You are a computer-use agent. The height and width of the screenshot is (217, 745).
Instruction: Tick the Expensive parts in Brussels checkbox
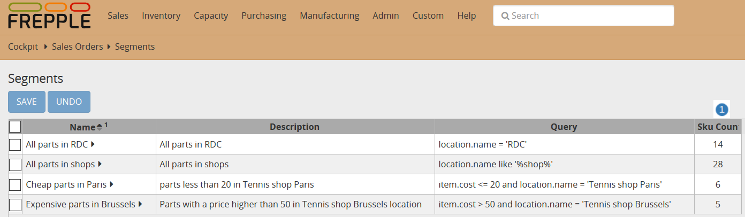coord(15,205)
